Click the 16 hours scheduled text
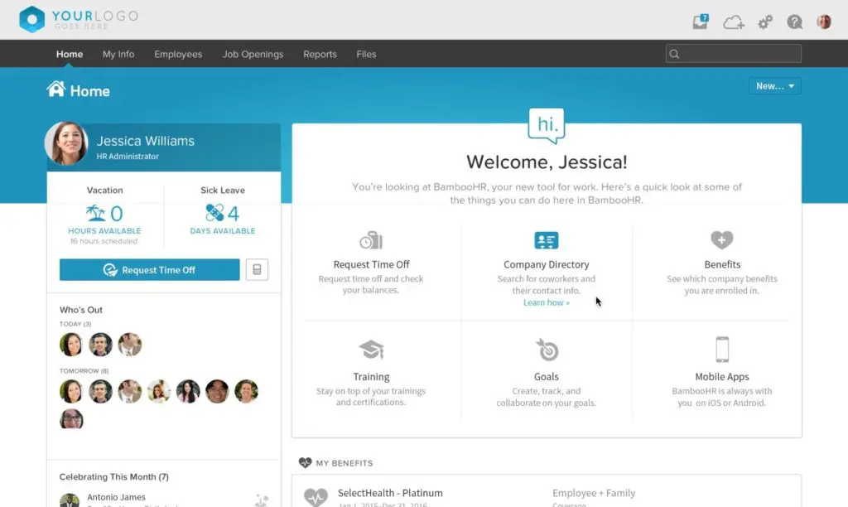 click(104, 241)
